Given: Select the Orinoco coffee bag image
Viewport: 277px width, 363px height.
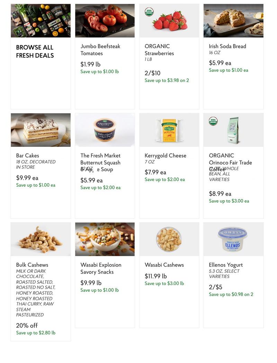Looking at the screenshot, I should tap(234, 130).
